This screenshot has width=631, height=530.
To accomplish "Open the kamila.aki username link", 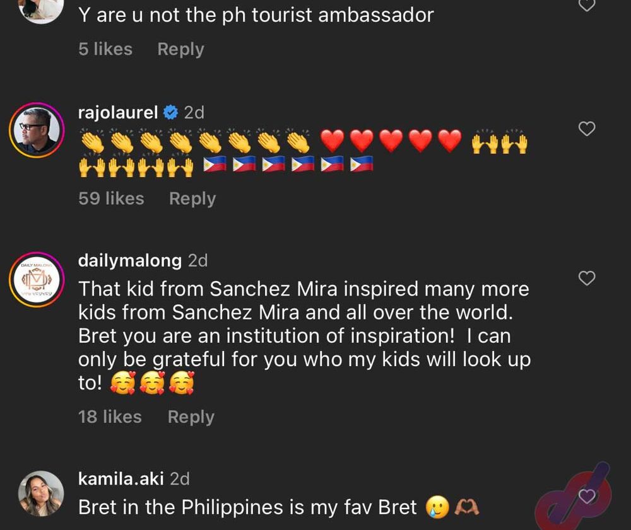I will tap(121, 479).
